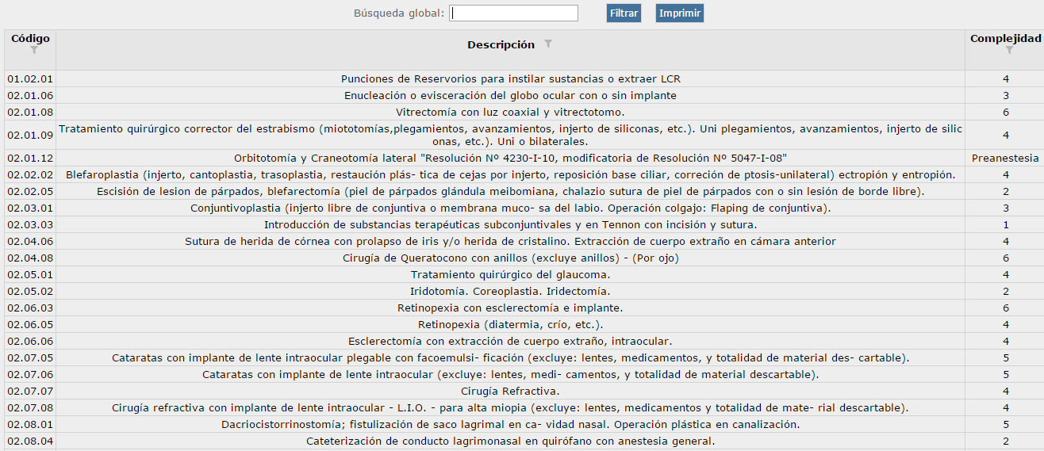Select code cell 02.02.05
1044x451 pixels.
tap(30, 192)
